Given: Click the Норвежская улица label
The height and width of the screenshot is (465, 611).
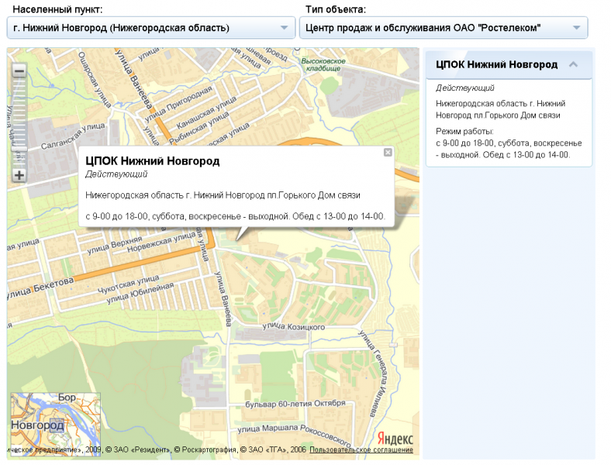Looking at the screenshot, I should click(x=161, y=243).
